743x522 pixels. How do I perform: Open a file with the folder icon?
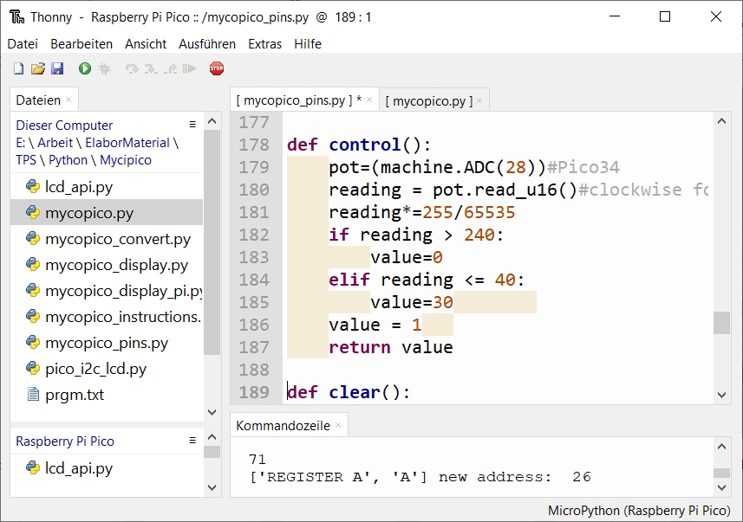pyautogui.click(x=37, y=68)
